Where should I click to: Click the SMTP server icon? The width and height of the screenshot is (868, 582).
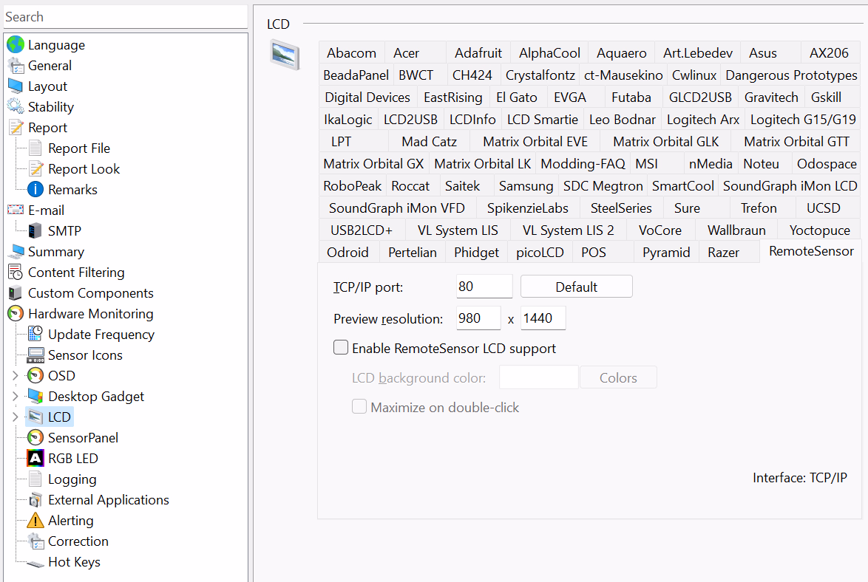[35, 231]
